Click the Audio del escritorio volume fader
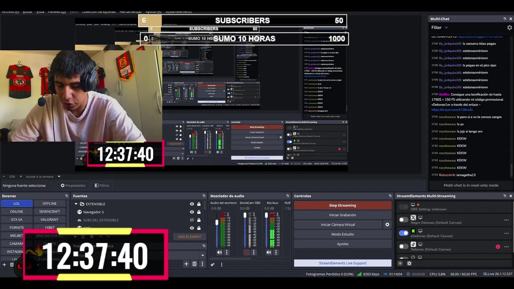The height and width of the screenshot is (289, 514). (x=217, y=222)
